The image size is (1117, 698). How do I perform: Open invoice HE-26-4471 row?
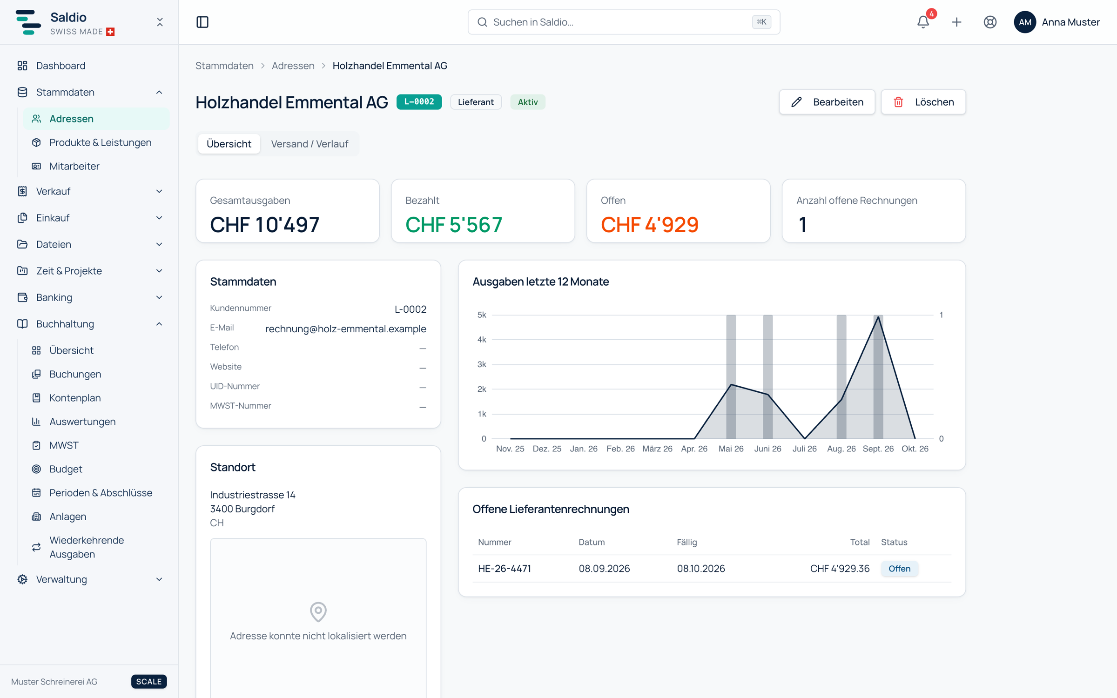pyautogui.click(x=712, y=569)
